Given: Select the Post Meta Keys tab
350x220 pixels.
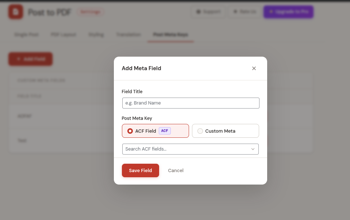Looking at the screenshot, I should point(170,35).
